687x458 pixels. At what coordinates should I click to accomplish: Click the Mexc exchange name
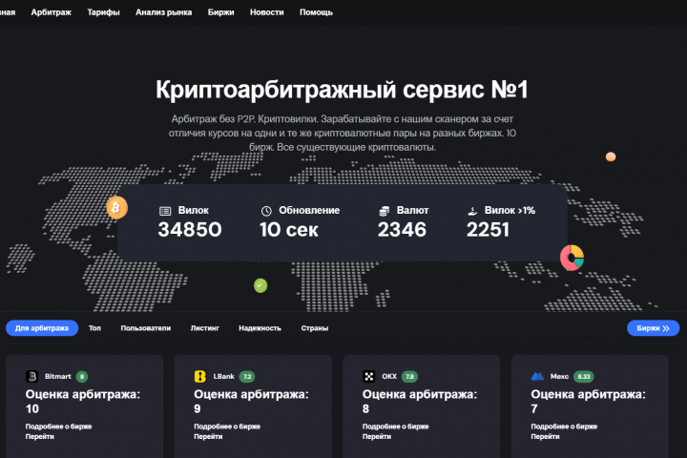point(559,377)
